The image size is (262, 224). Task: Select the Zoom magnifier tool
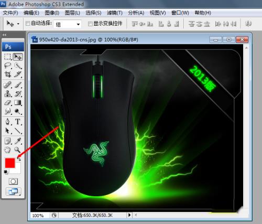click(x=18, y=150)
